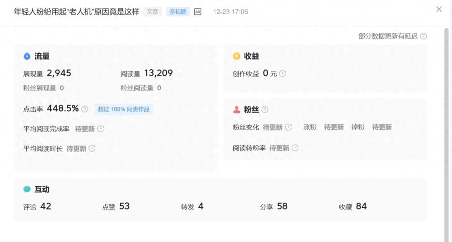Viewport: 452px width, 242px height.
Task: Close the article data panel
Action: coord(439,9)
